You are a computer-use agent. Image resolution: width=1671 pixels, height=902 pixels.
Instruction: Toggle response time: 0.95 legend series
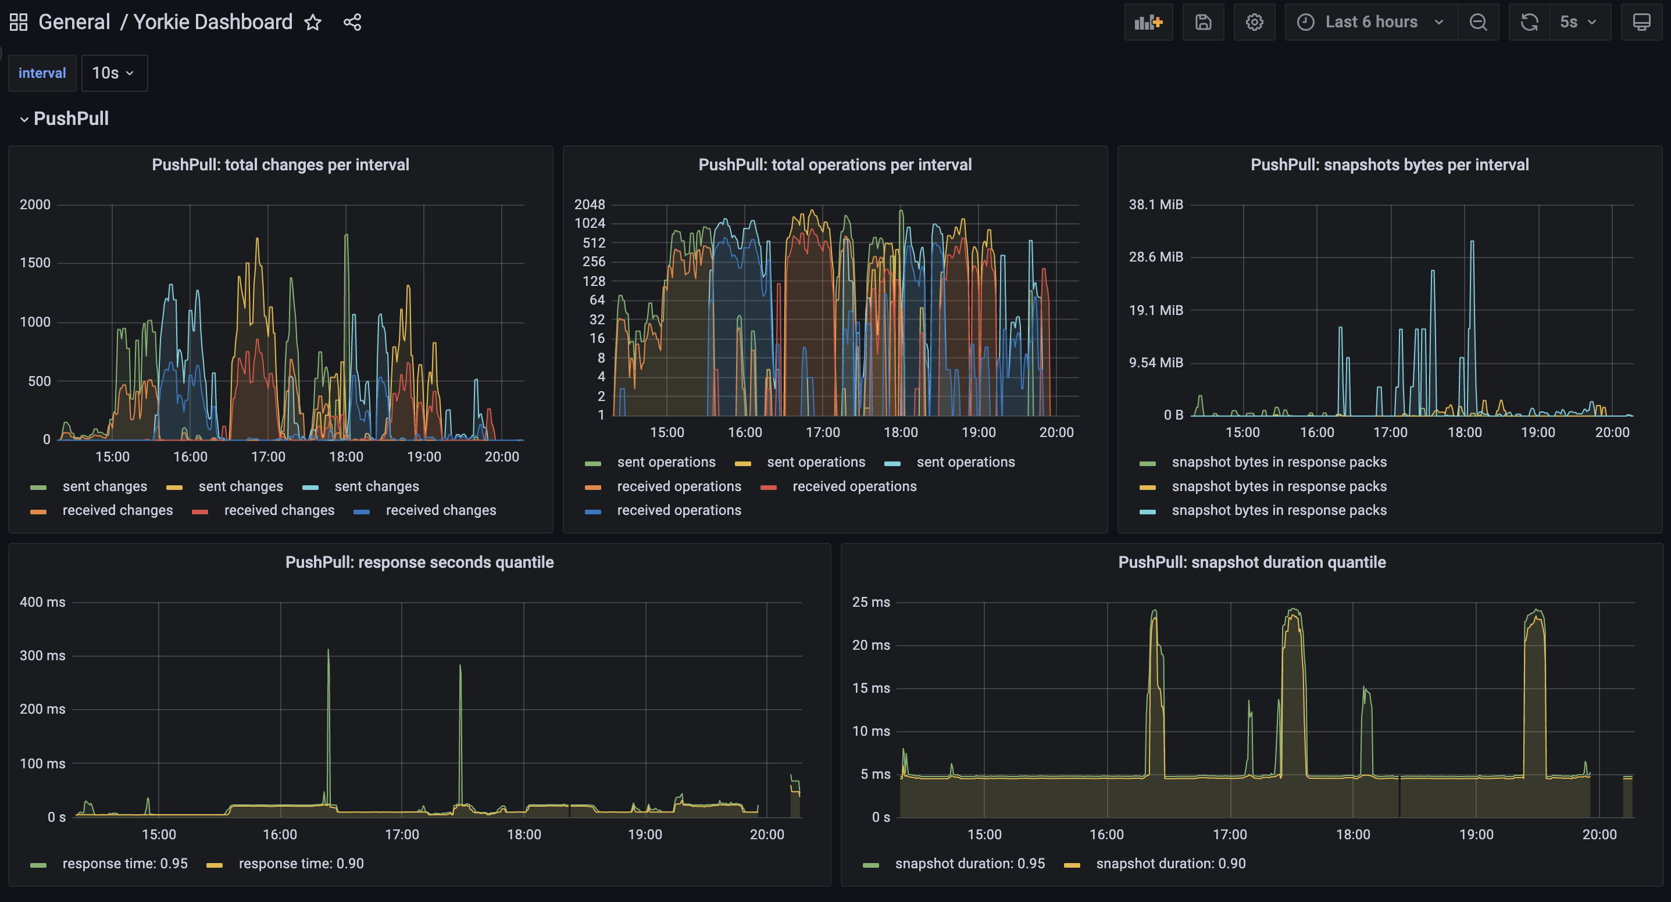click(124, 864)
